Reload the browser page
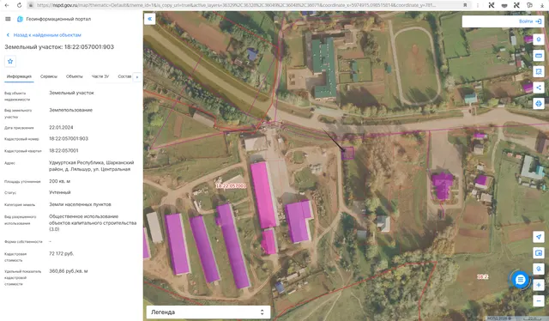Image resolution: width=549 pixels, height=321 pixels. click(x=19, y=5)
